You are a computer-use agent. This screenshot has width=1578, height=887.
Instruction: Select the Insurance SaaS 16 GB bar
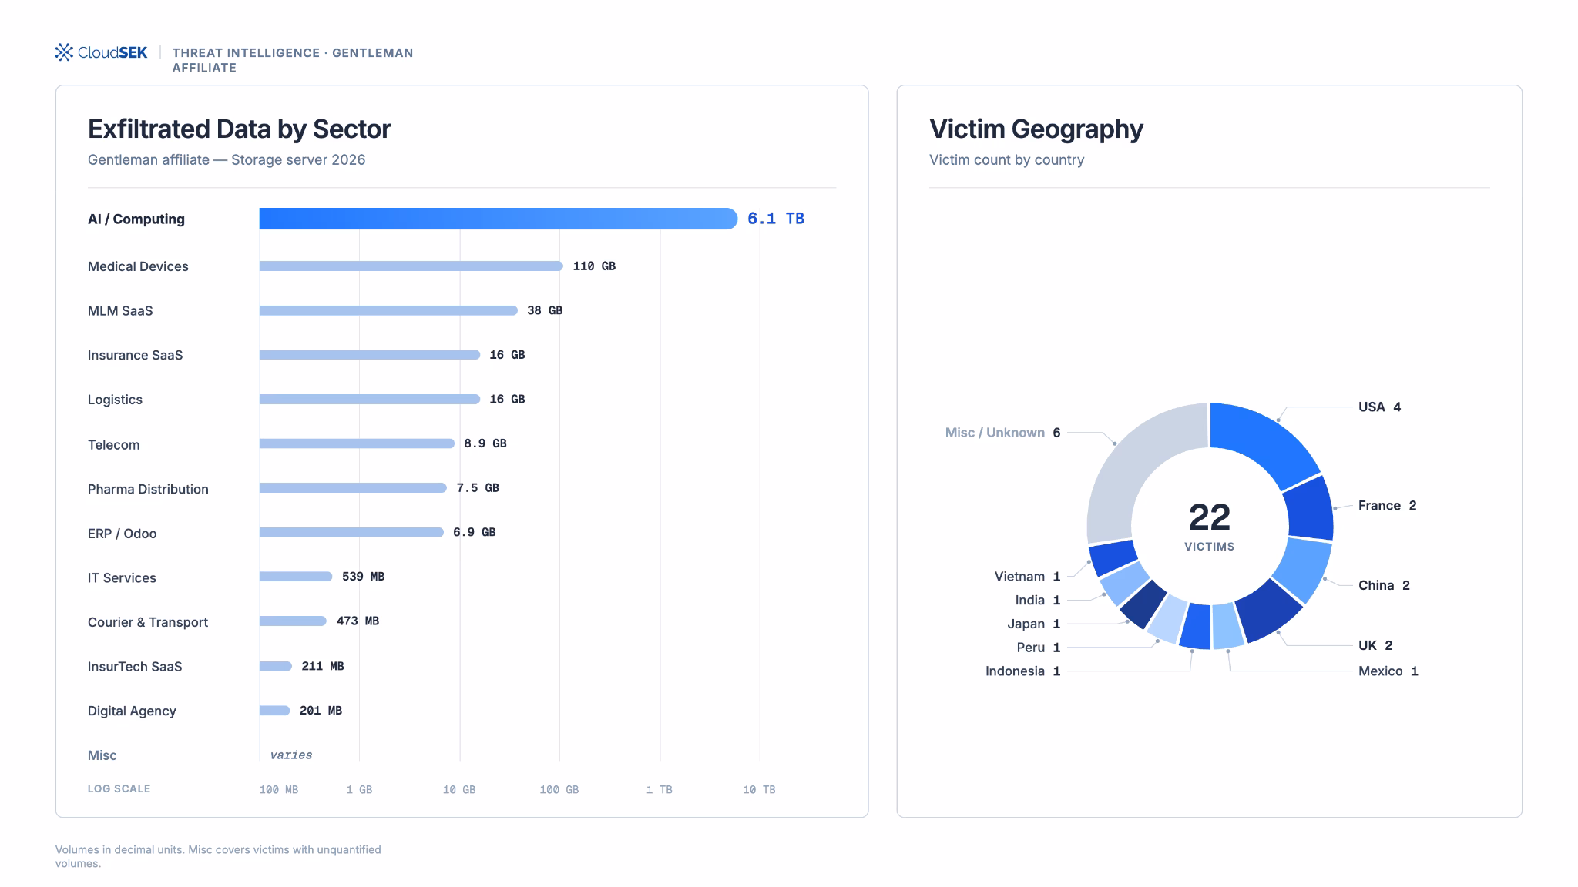[x=370, y=355]
